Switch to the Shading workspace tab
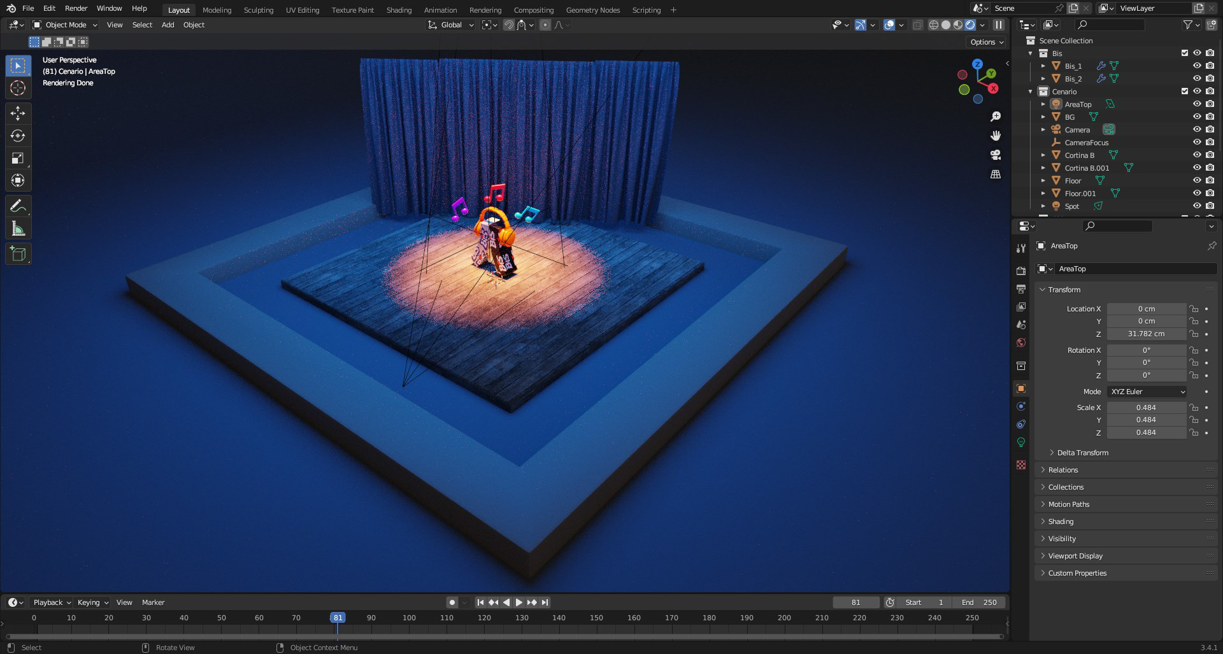The height and width of the screenshot is (654, 1223). tap(399, 10)
